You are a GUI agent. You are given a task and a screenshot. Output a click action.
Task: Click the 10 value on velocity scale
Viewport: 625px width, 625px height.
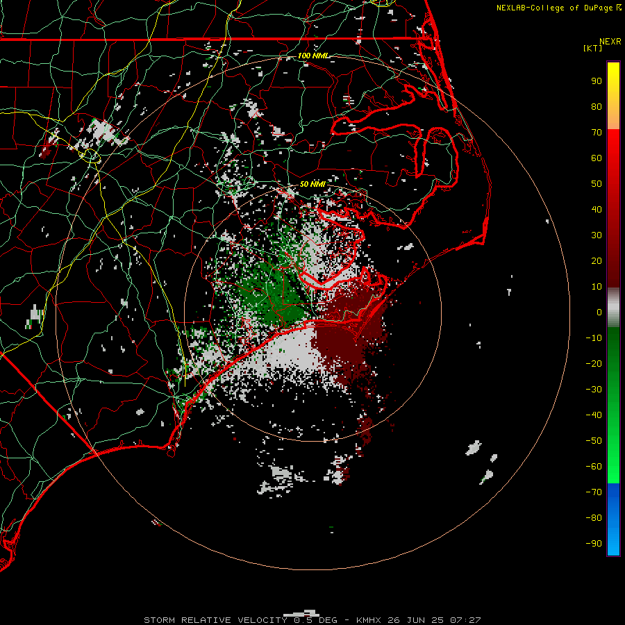[597, 287]
